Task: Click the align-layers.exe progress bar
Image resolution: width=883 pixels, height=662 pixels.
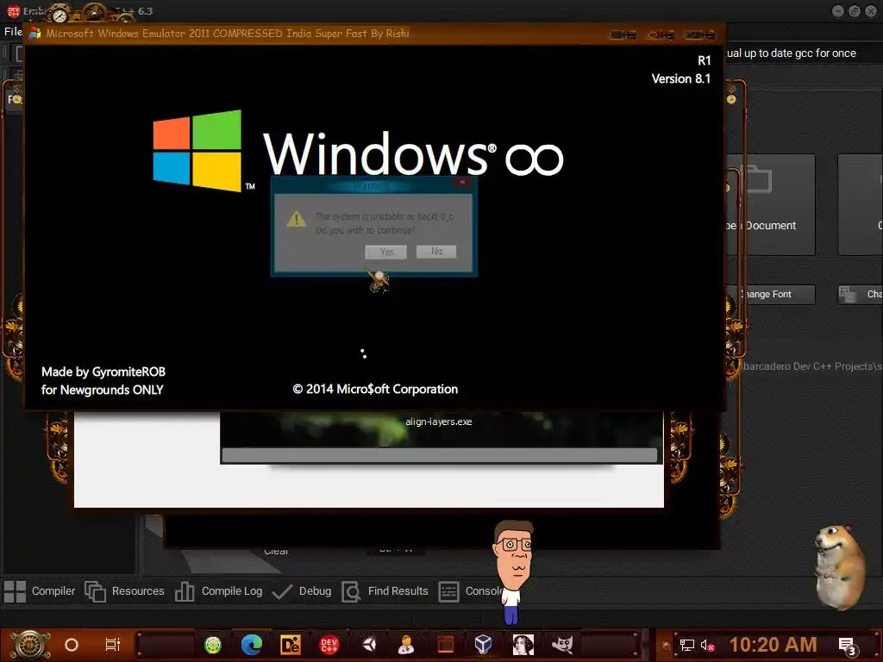Action: (439, 455)
